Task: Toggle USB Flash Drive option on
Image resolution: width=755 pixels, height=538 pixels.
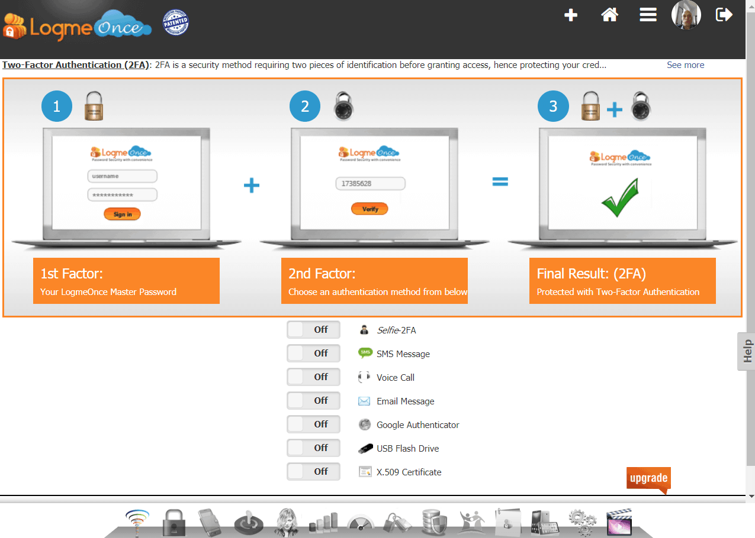Action: pos(313,448)
